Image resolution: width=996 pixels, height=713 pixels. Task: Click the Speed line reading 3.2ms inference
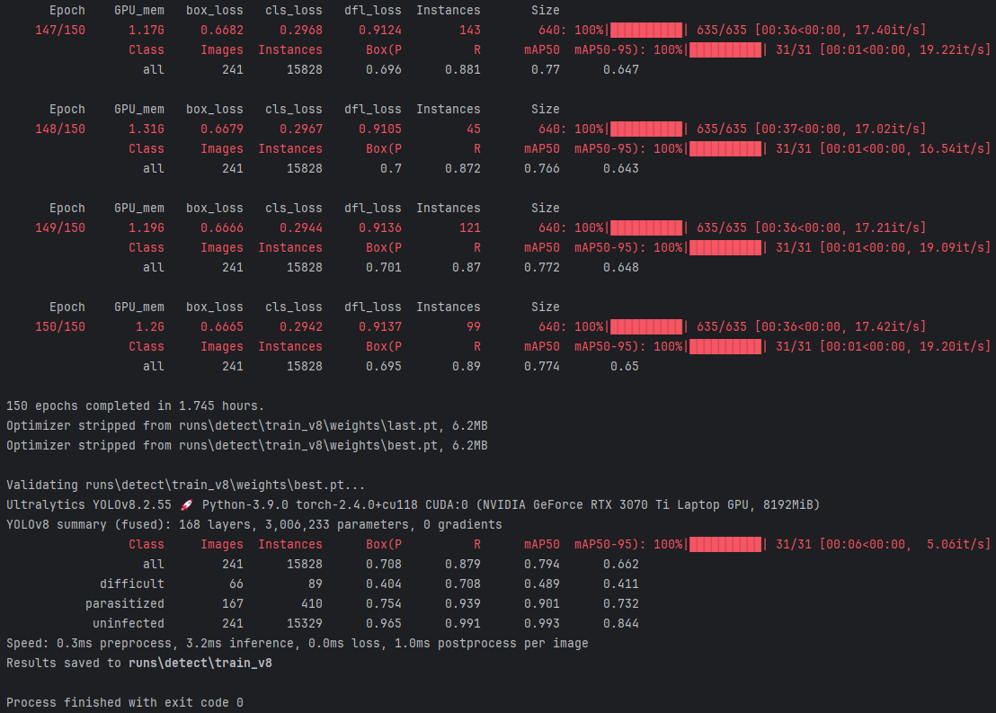298,644
